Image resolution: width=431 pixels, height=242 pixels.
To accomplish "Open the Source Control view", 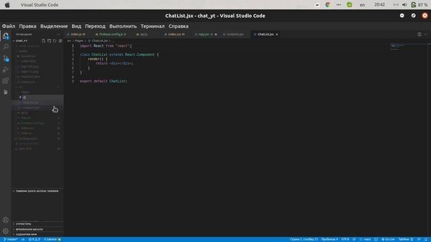I will pyautogui.click(x=5, y=58).
